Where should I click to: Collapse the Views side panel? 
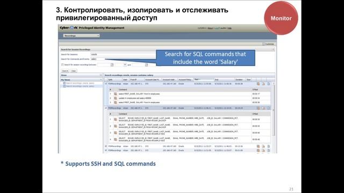pos(101,75)
